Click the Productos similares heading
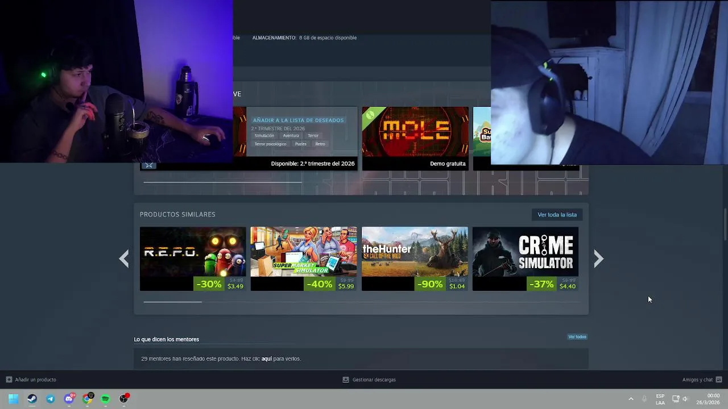 pos(177,214)
